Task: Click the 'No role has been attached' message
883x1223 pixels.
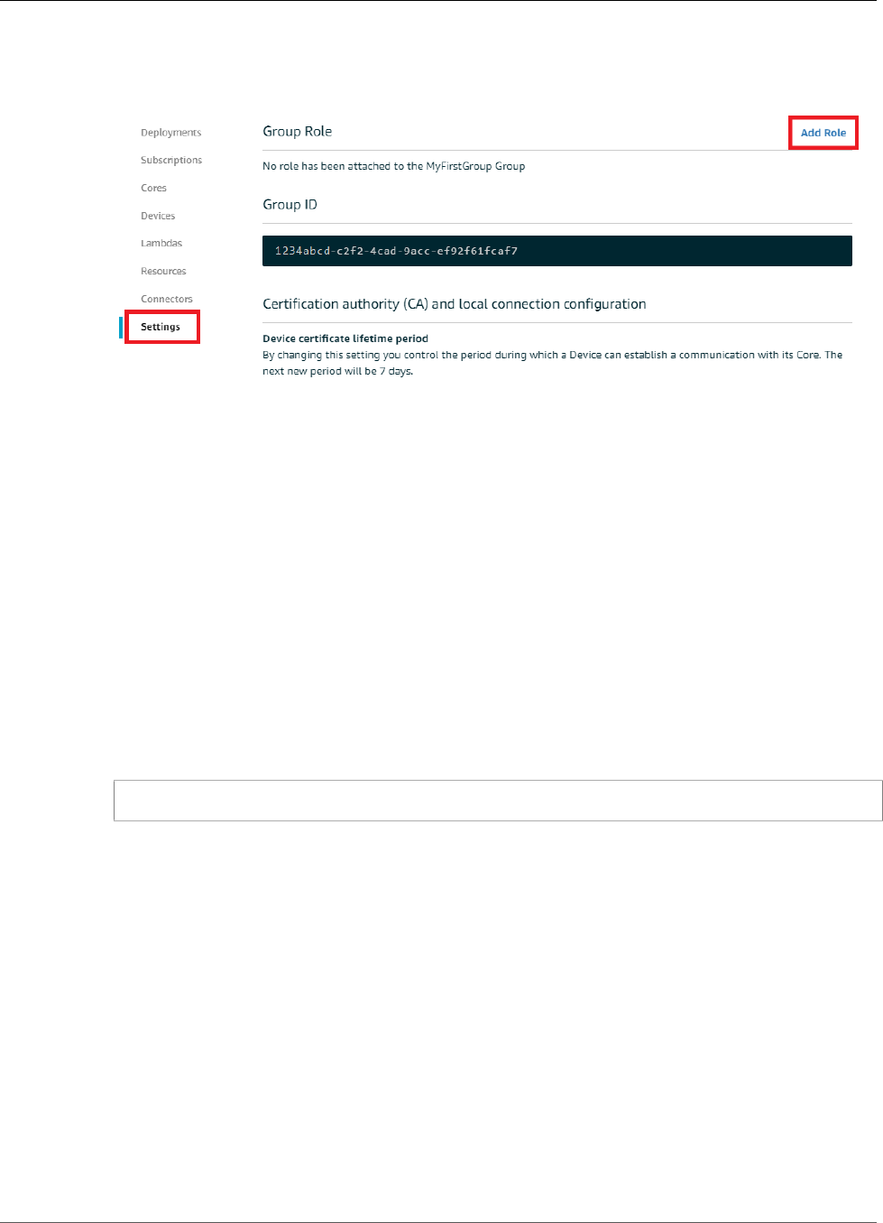Action: pyautogui.click(x=394, y=166)
